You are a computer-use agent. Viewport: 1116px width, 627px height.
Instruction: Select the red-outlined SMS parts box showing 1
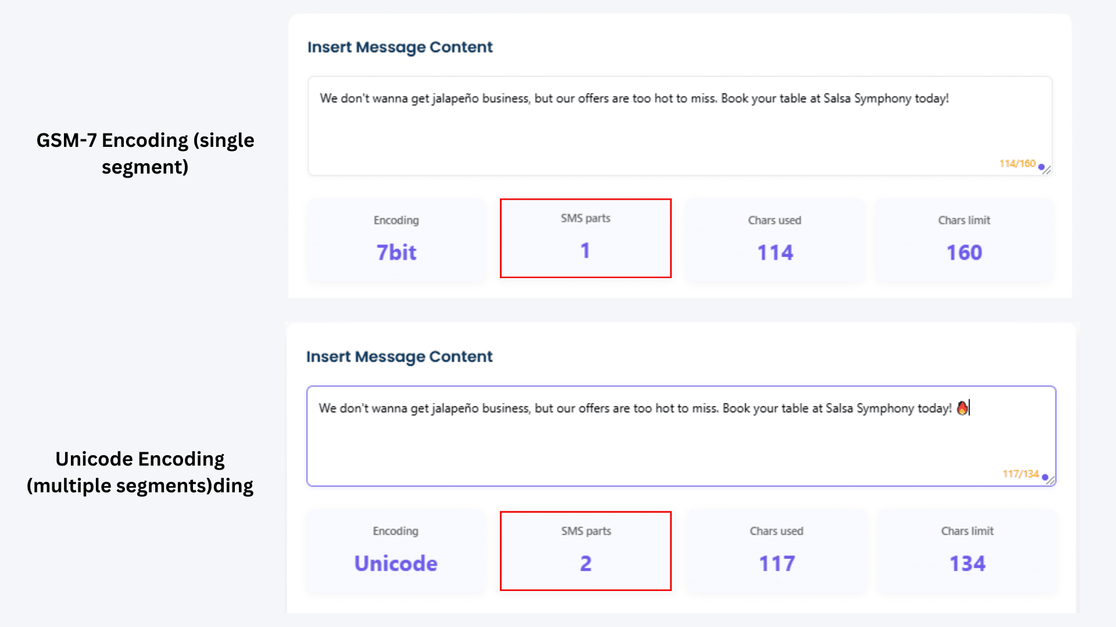pos(585,238)
